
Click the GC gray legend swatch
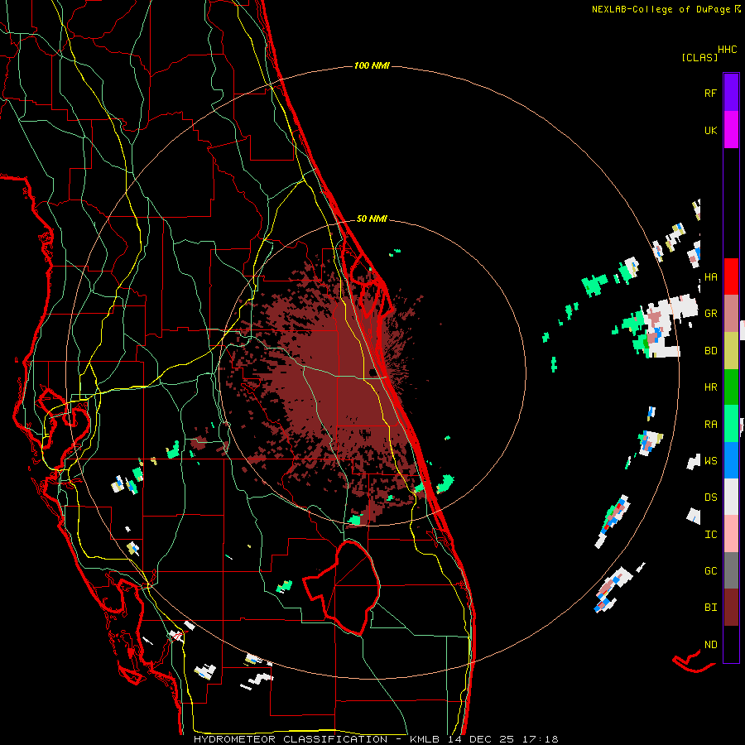coord(731,570)
